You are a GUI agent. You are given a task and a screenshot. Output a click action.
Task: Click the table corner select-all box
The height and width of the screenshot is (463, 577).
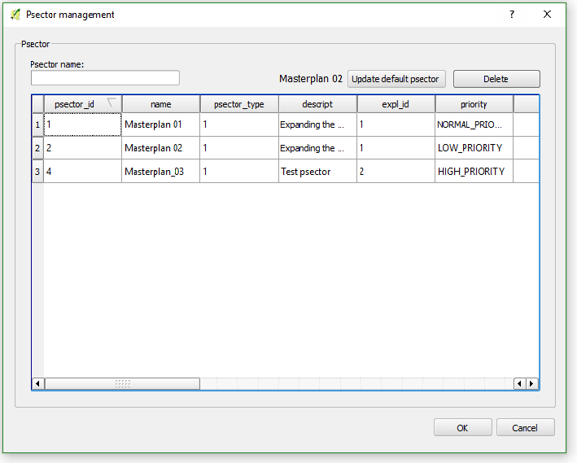[37, 104]
